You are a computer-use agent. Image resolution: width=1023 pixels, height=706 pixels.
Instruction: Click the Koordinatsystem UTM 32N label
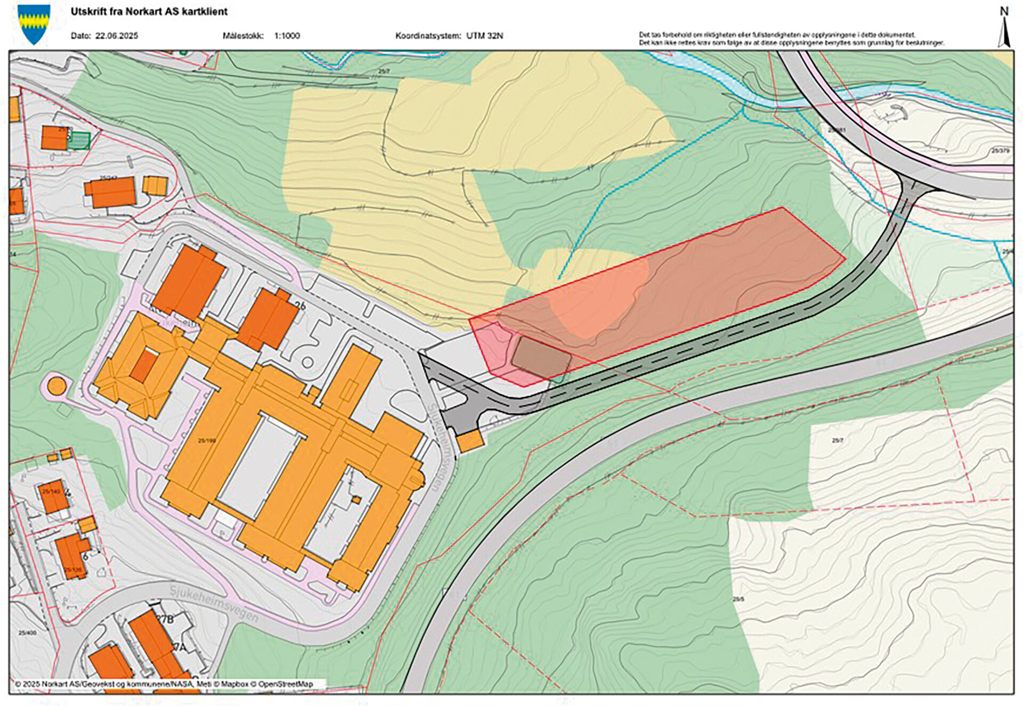pos(449,36)
